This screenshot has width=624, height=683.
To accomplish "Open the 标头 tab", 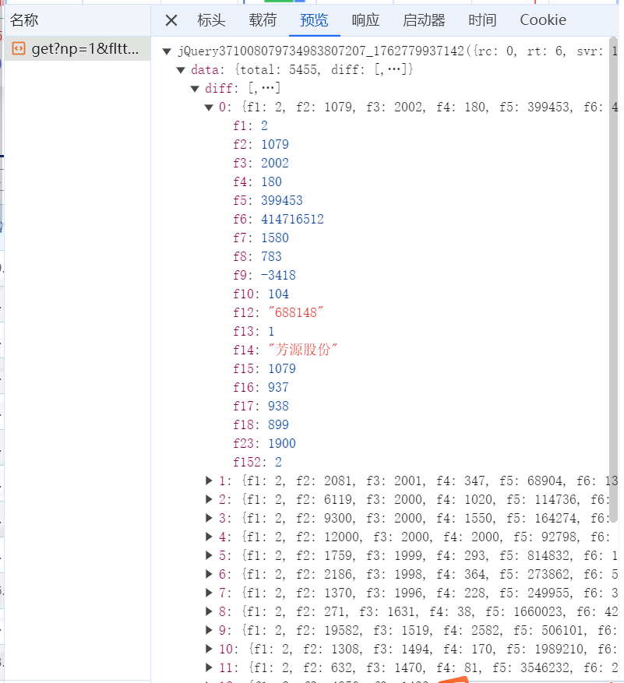I will click(x=211, y=20).
